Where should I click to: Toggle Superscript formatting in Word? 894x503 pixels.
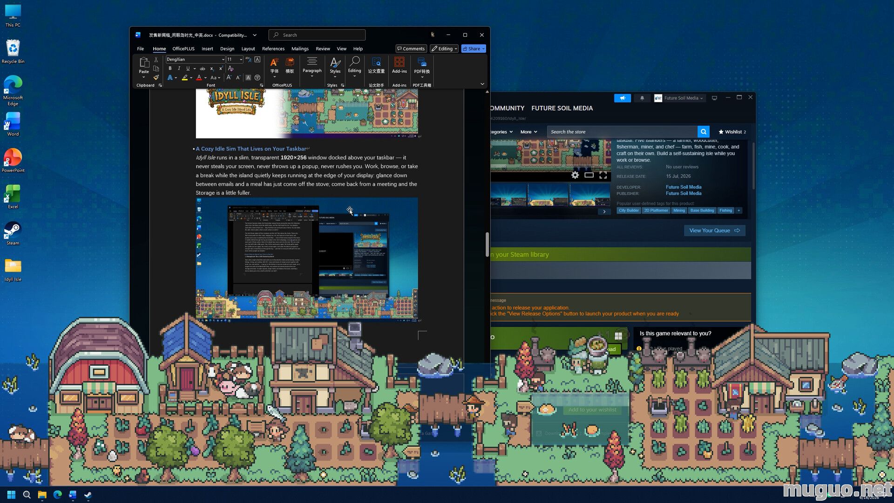[x=221, y=68]
